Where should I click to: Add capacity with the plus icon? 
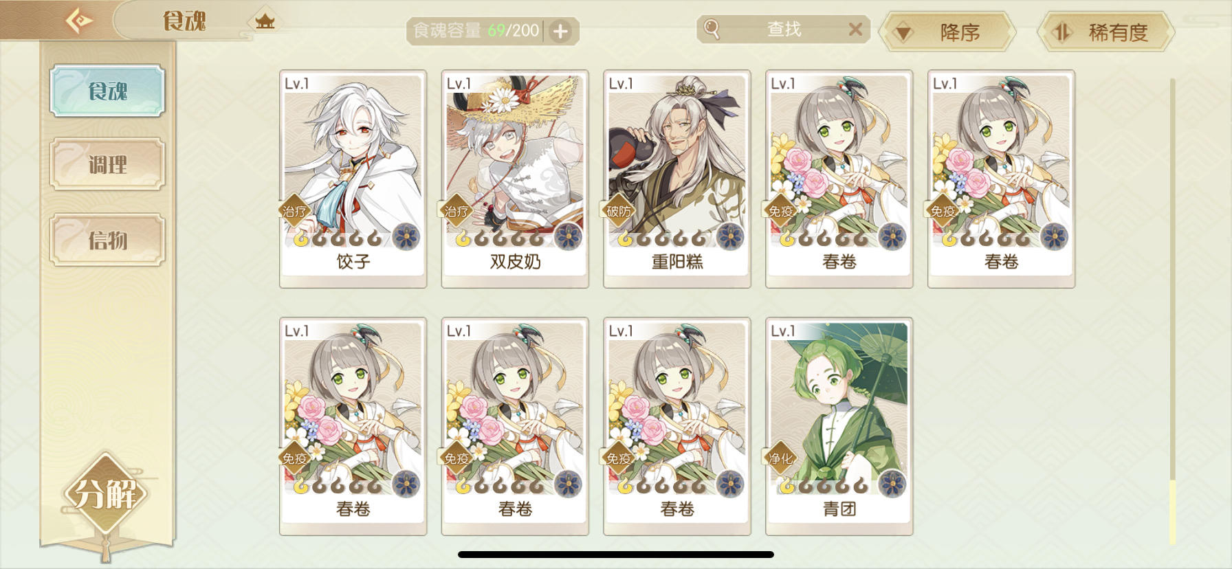coord(561,31)
